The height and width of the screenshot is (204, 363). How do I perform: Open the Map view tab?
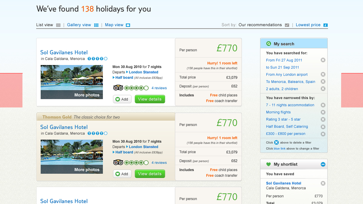[x=114, y=25]
